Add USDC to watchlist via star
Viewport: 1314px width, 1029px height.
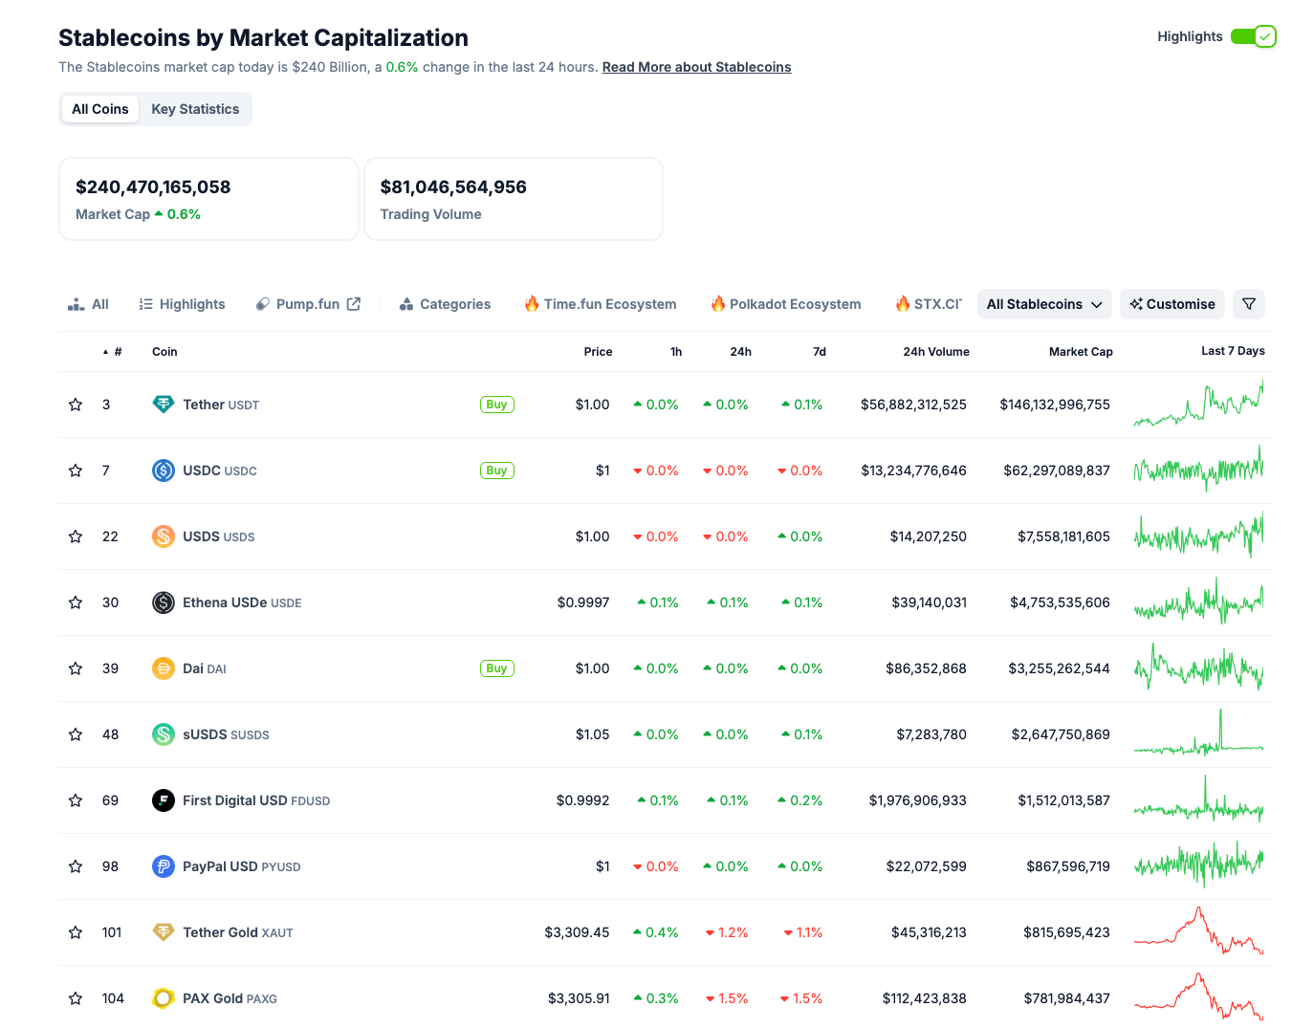(75, 471)
